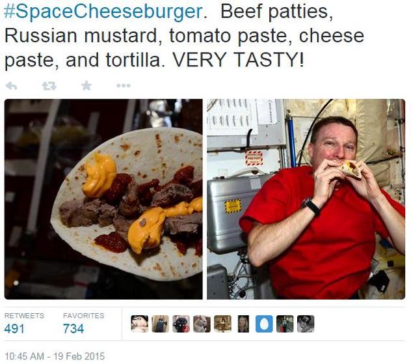Select the fifth user avatar thumbnail
The image size is (411, 364).
click(x=222, y=324)
